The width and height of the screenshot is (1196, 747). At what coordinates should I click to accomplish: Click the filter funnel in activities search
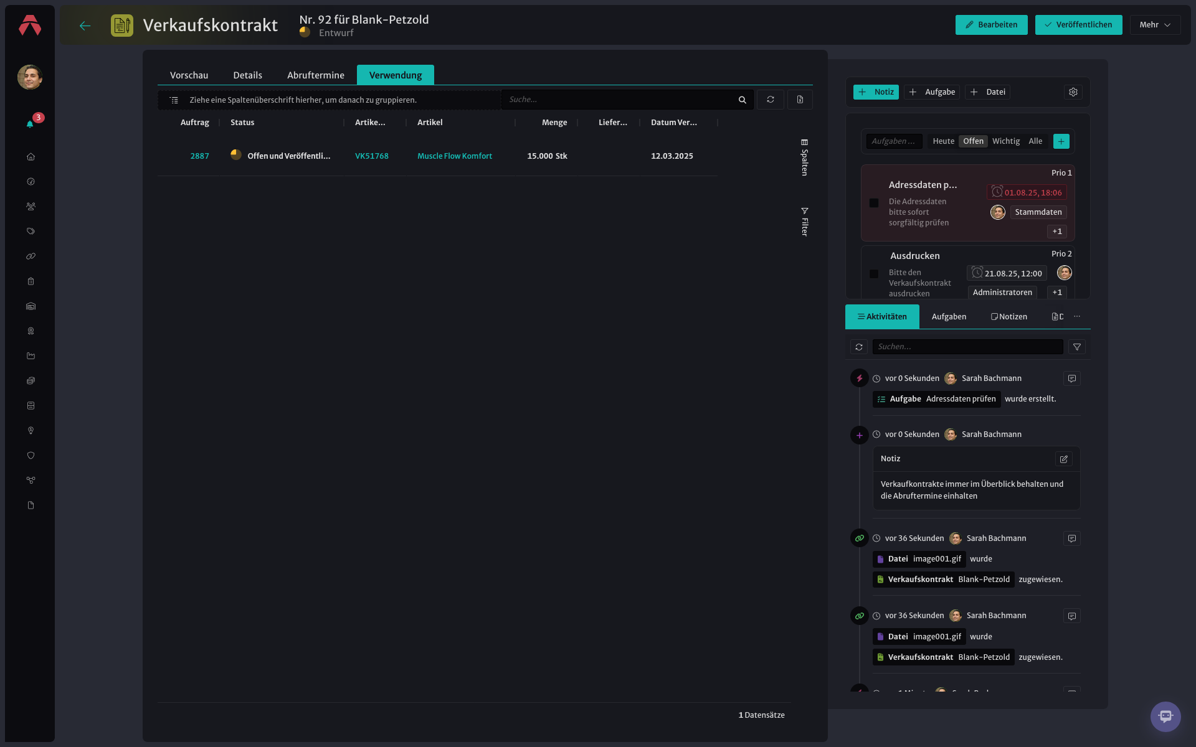pos(1077,347)
